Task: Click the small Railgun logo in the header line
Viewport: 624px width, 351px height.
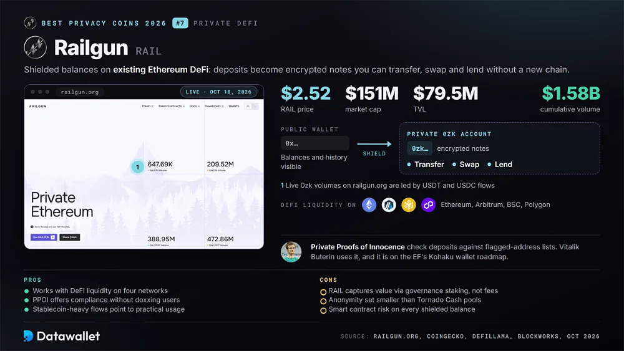Action: point(30,23)
